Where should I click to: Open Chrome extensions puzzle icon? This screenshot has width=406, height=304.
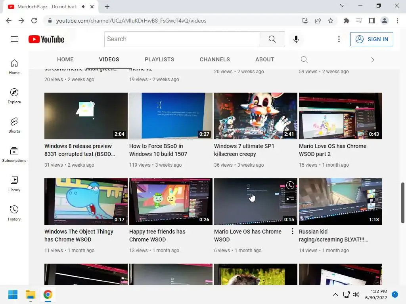(x=346, y=21)
